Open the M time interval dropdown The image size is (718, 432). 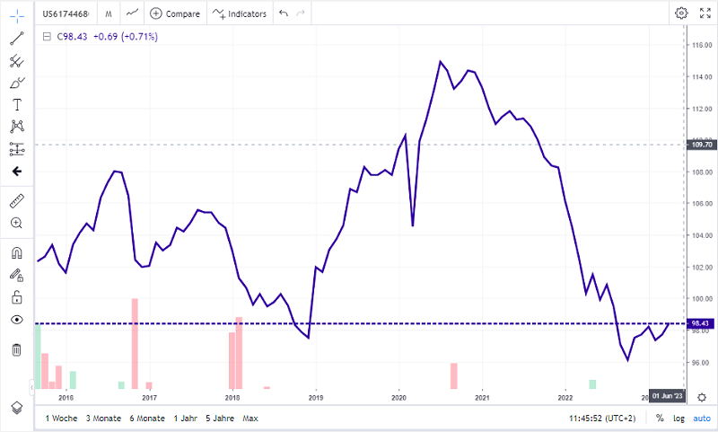pos(109,14)
